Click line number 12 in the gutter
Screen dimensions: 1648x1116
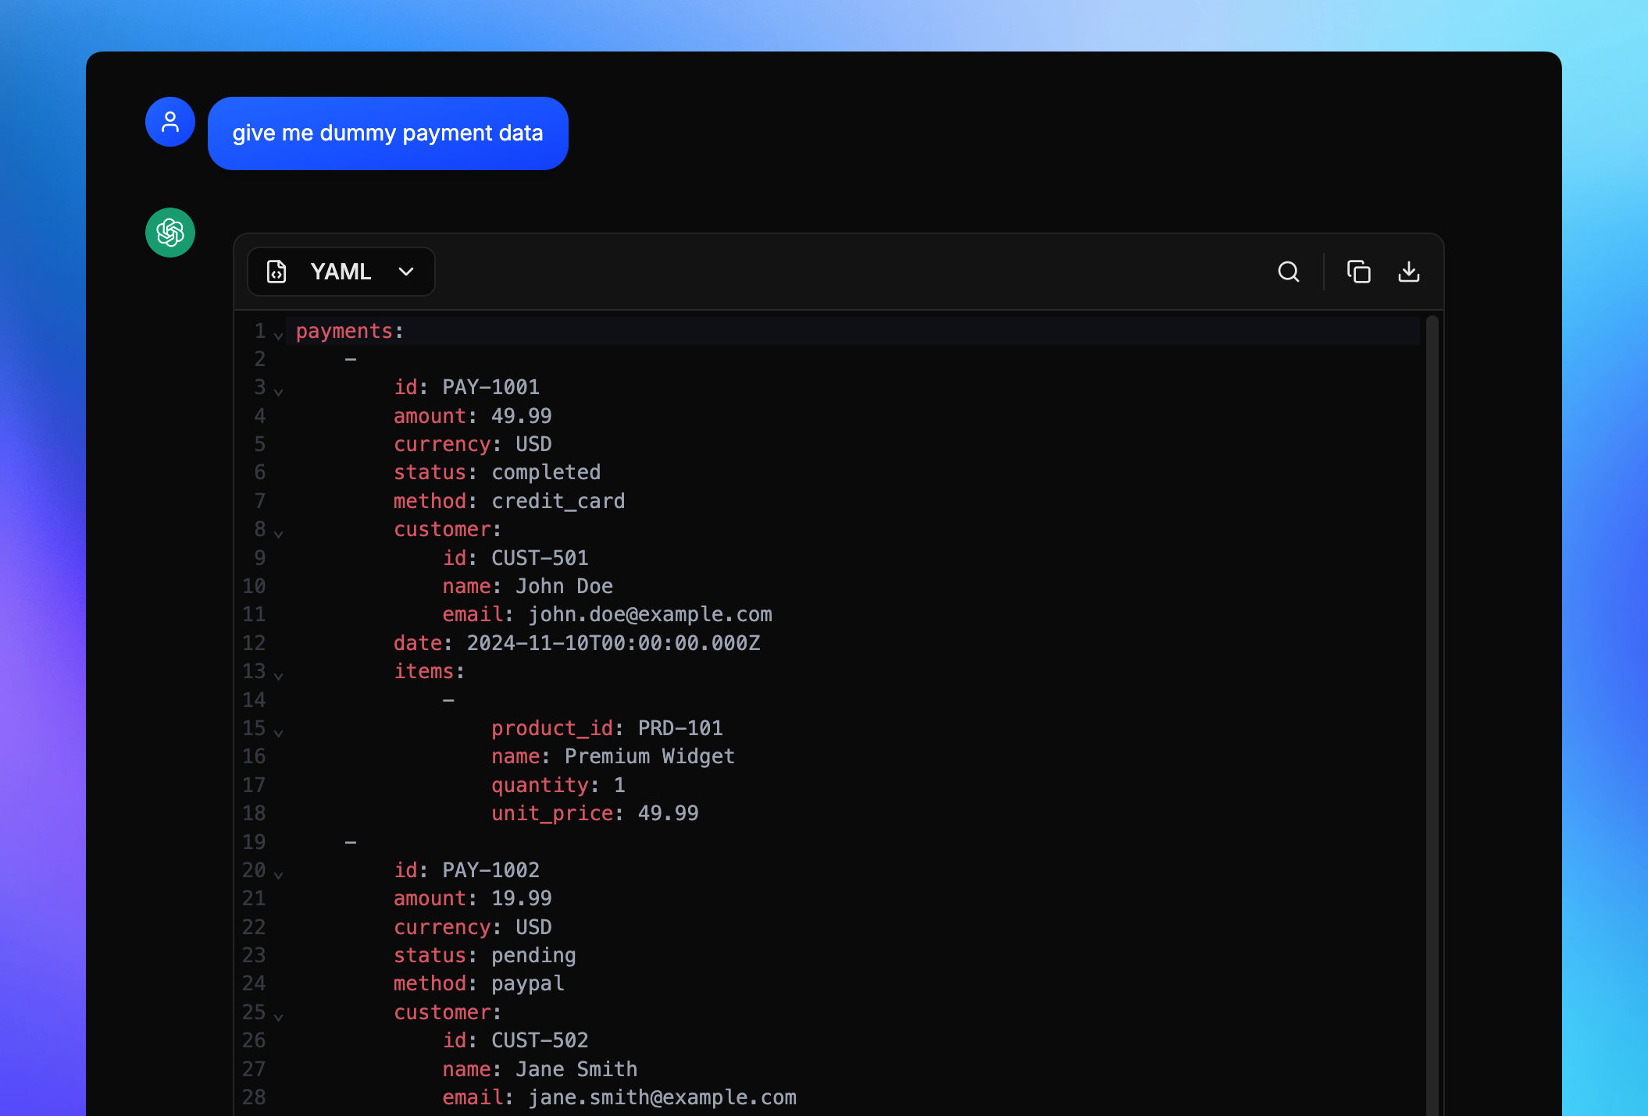point(254,643)
